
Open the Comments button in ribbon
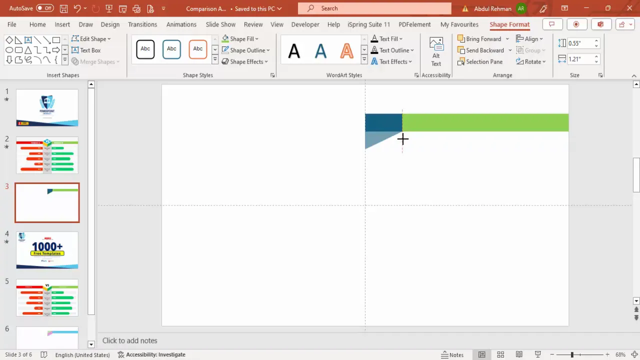[551, 24]
